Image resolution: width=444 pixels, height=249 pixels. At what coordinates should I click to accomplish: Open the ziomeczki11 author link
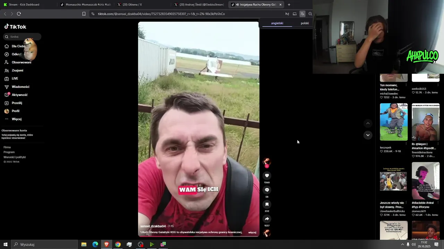419,211
